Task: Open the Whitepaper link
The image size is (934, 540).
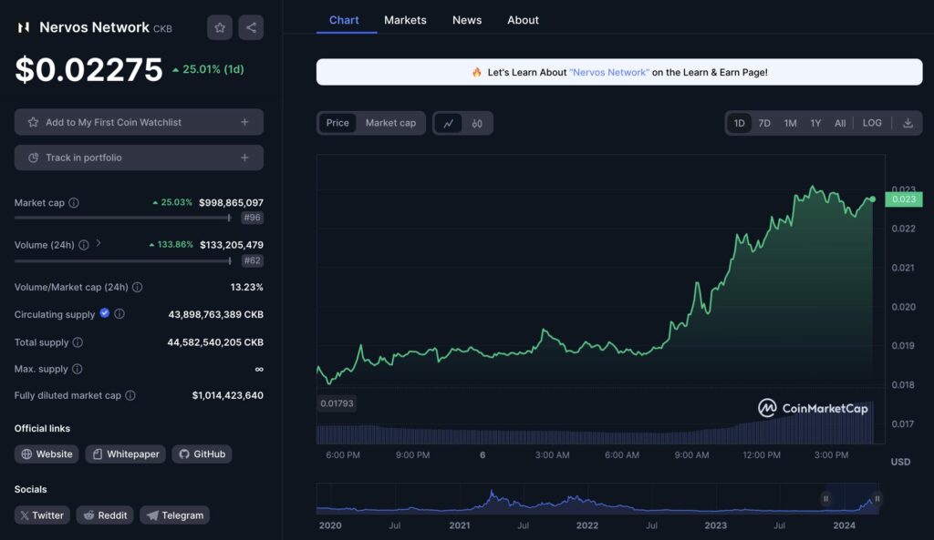Action: coord(125,454)
